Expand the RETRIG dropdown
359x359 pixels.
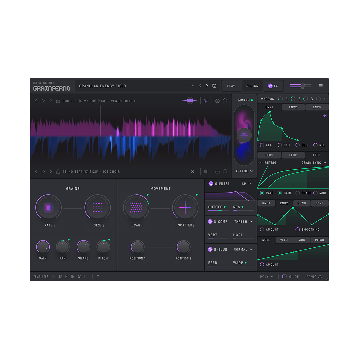click(x=268, y=163)
